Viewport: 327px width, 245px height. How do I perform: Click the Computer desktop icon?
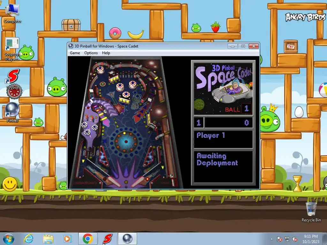[x=12, y=14]
